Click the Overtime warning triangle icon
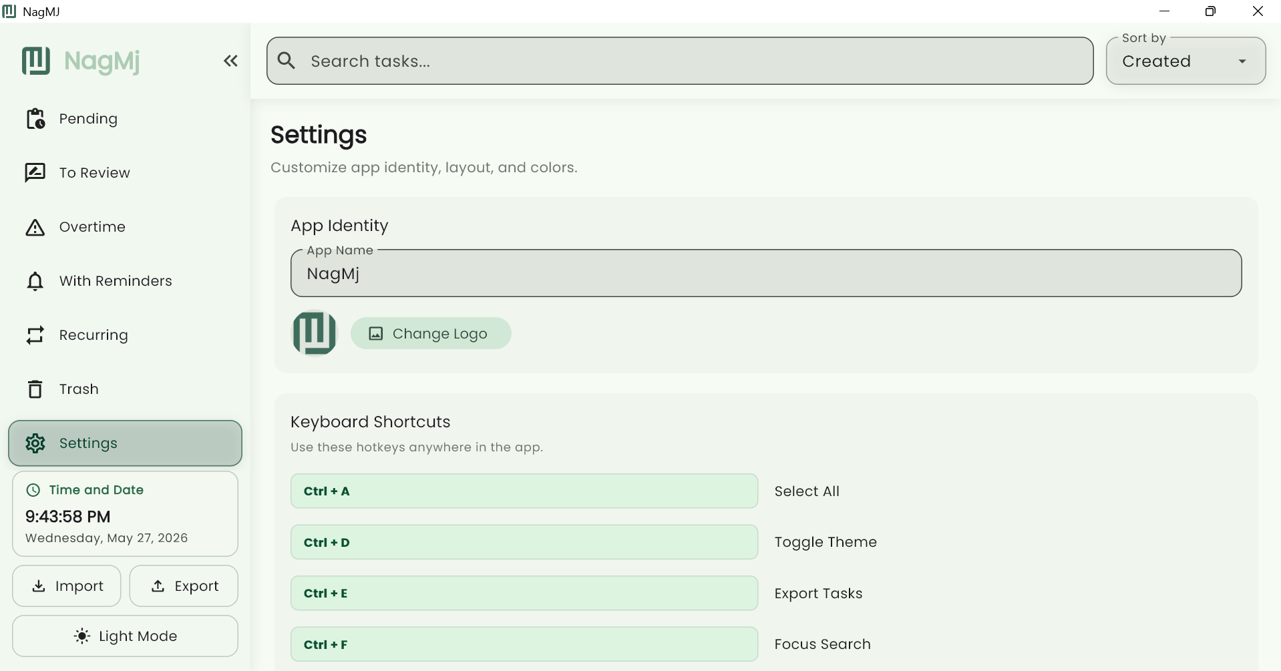This screenshot has height=671, width=1281. 35,228
